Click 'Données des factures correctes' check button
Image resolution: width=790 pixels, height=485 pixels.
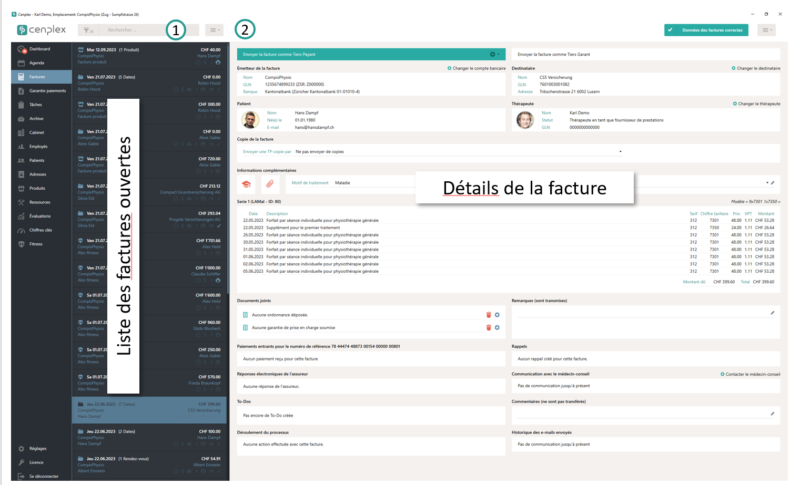coord(706,30)
